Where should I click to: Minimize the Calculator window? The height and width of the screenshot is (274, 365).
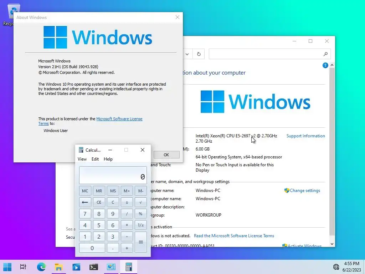pos(110,150)
